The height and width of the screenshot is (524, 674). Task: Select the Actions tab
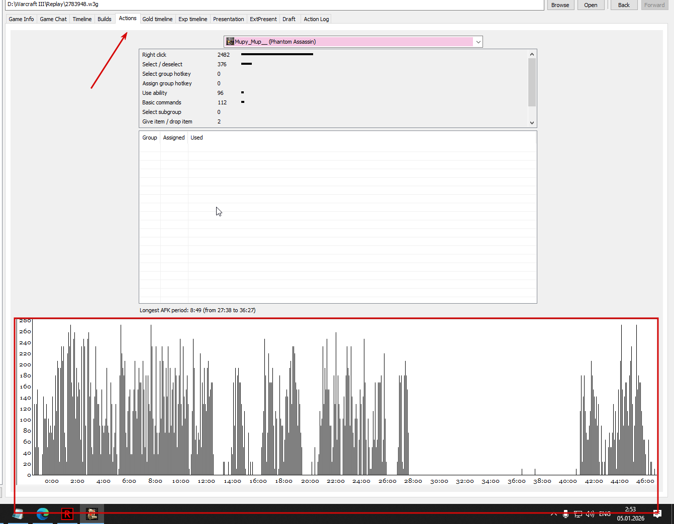(x=128, y=18)
